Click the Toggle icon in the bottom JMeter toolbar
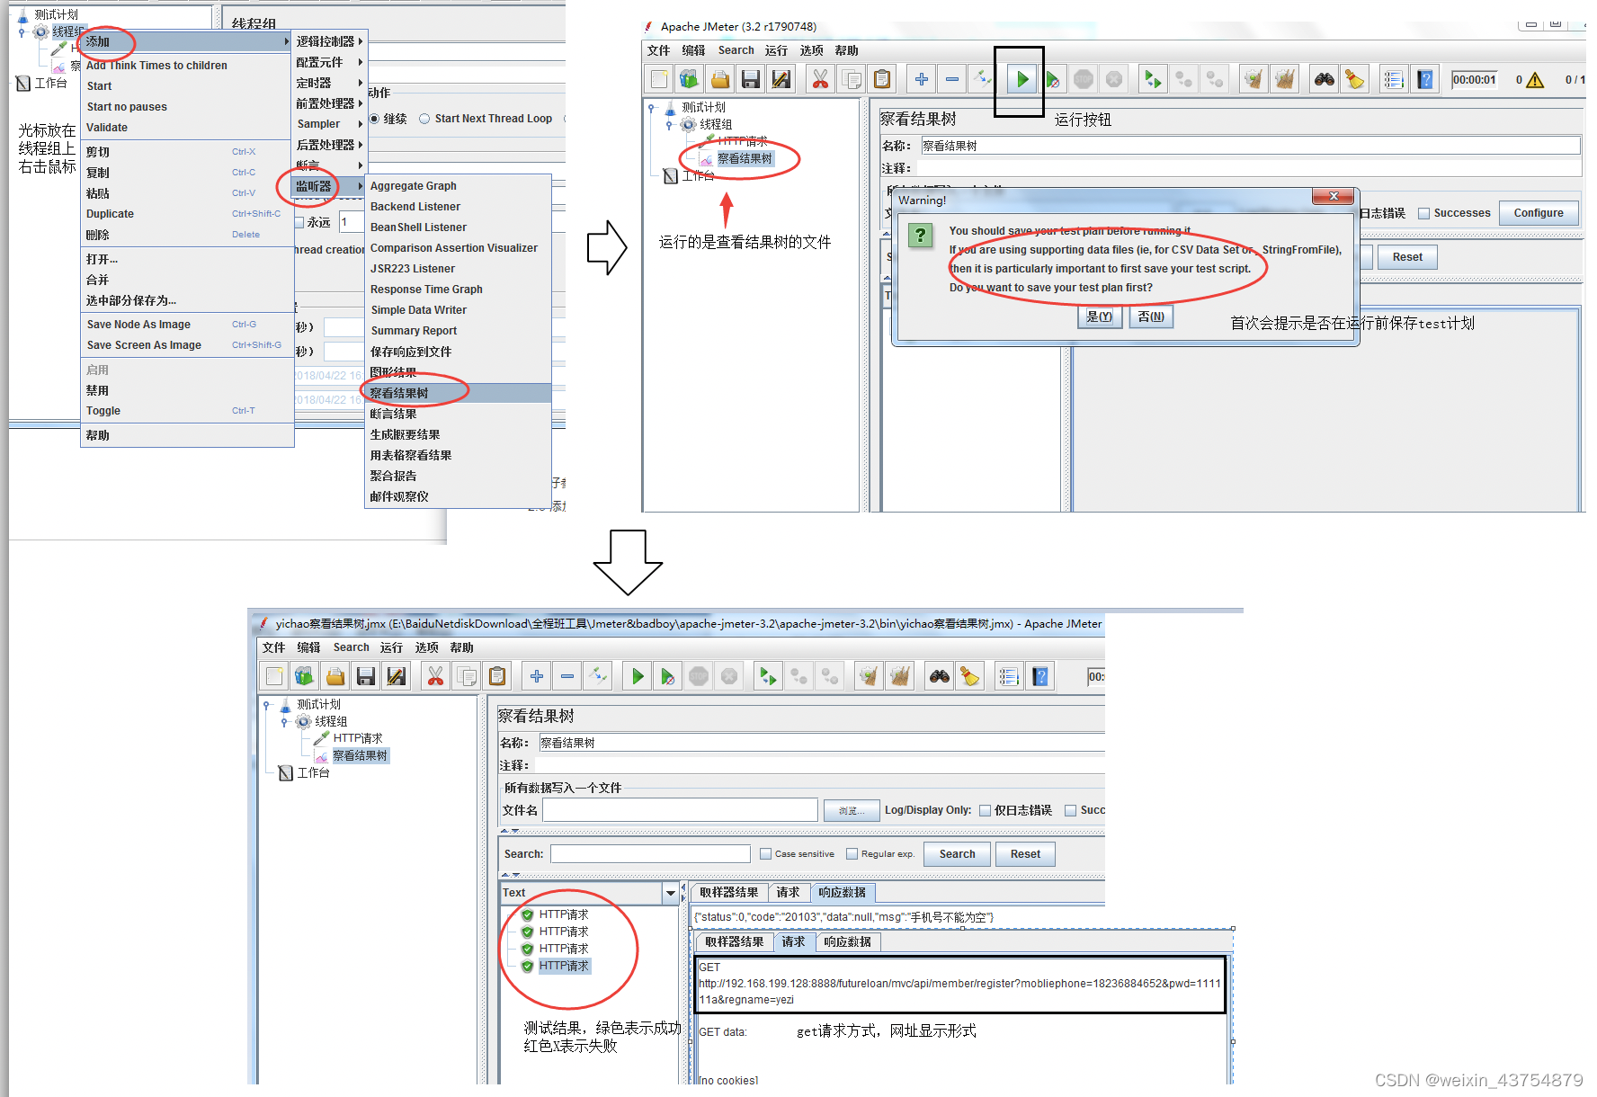 point(598,676)
